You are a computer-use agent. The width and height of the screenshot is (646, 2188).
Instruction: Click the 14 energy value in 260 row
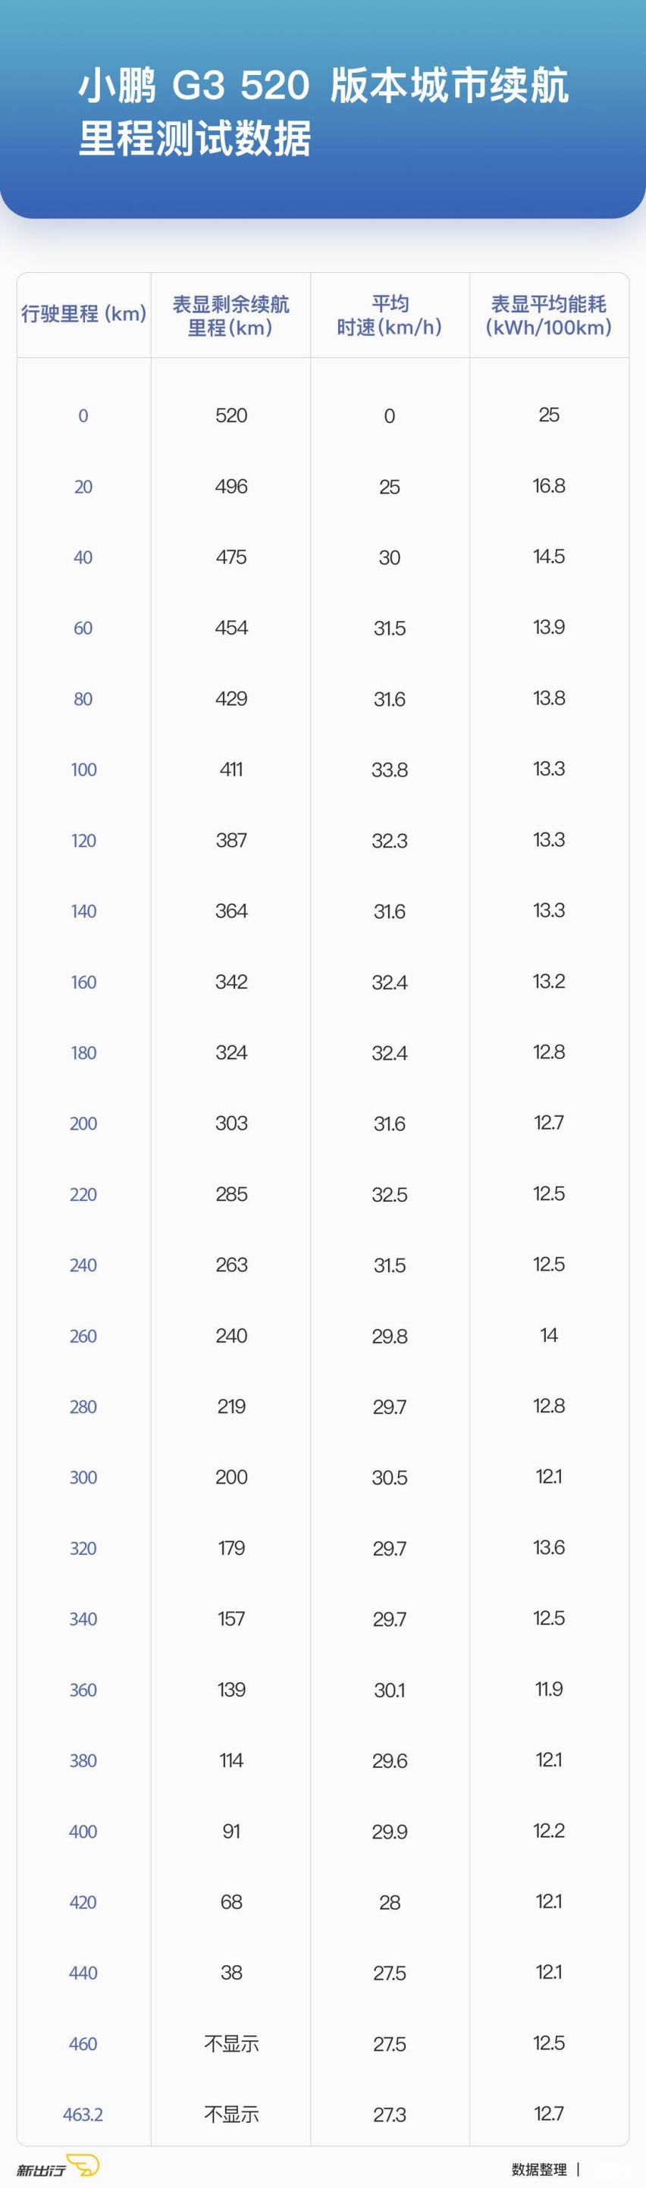coord(549,1335)
